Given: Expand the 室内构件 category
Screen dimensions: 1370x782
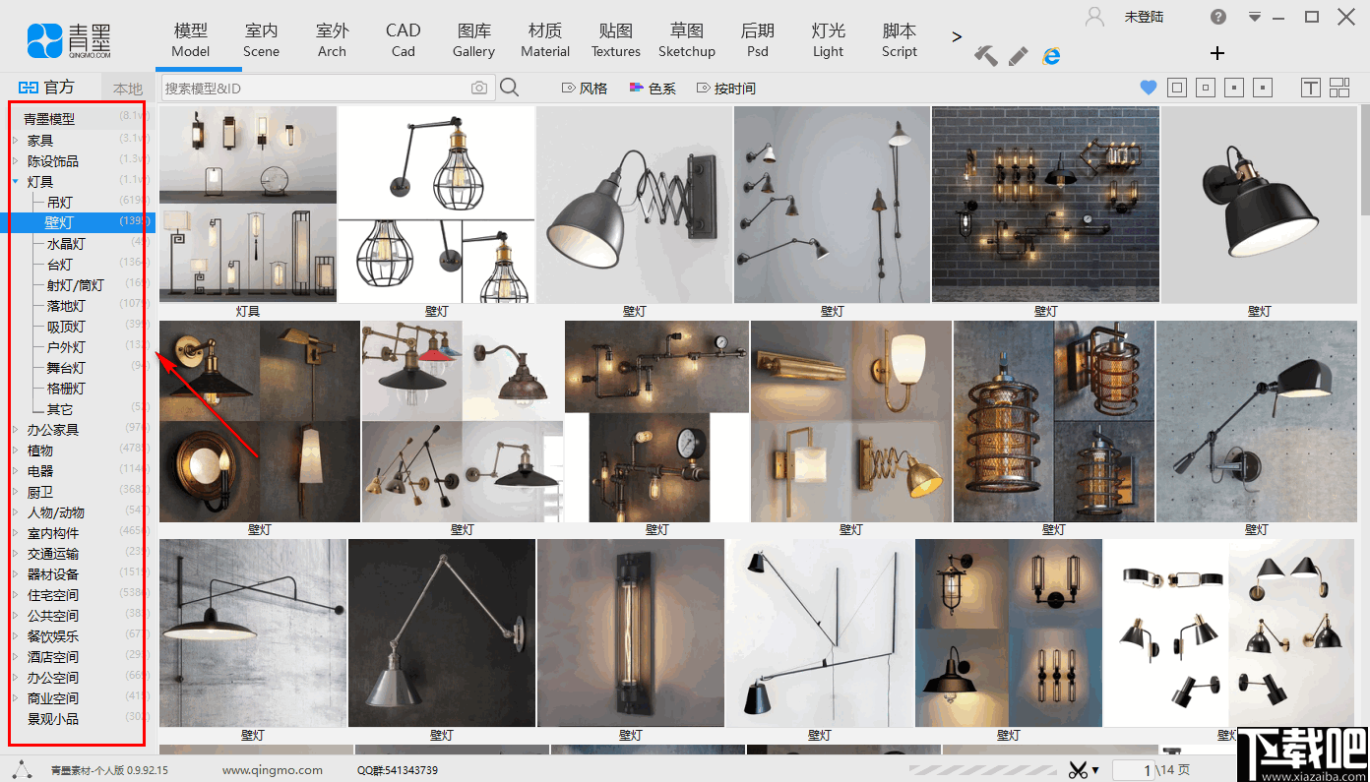Looking at the screenshot, I should click(x=16, y=533).
